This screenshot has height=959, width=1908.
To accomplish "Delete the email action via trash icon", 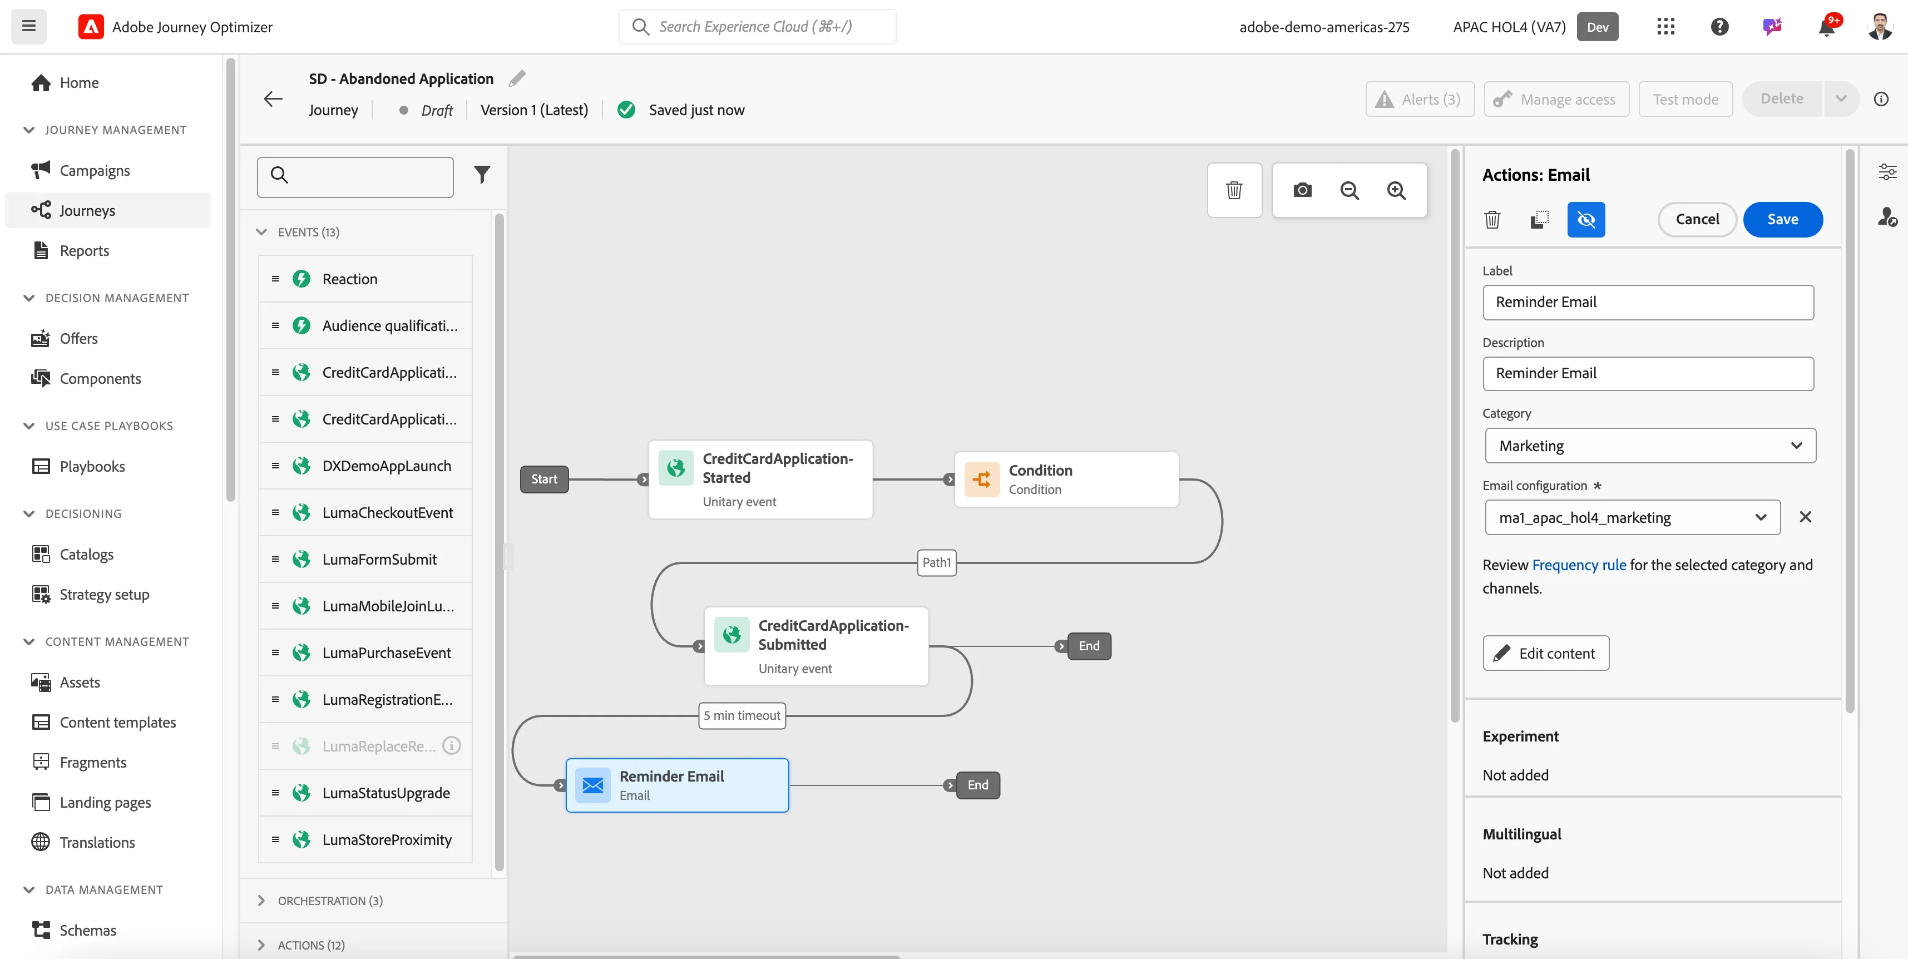I will tap(1492, 219).
